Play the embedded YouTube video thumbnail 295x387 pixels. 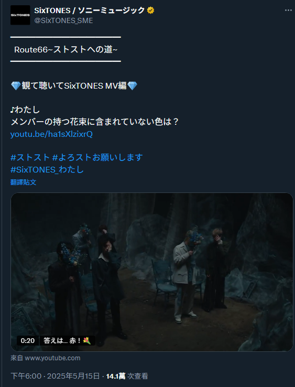pyautogui.click(x=152, y=272)
